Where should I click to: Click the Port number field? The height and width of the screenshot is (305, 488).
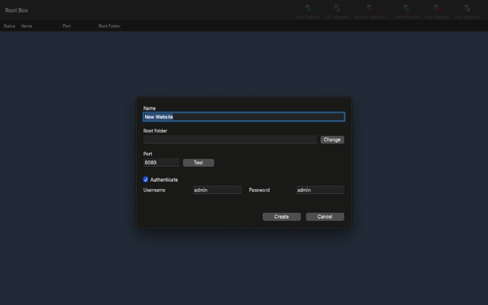pyautogui.click(x=161, y=162)
